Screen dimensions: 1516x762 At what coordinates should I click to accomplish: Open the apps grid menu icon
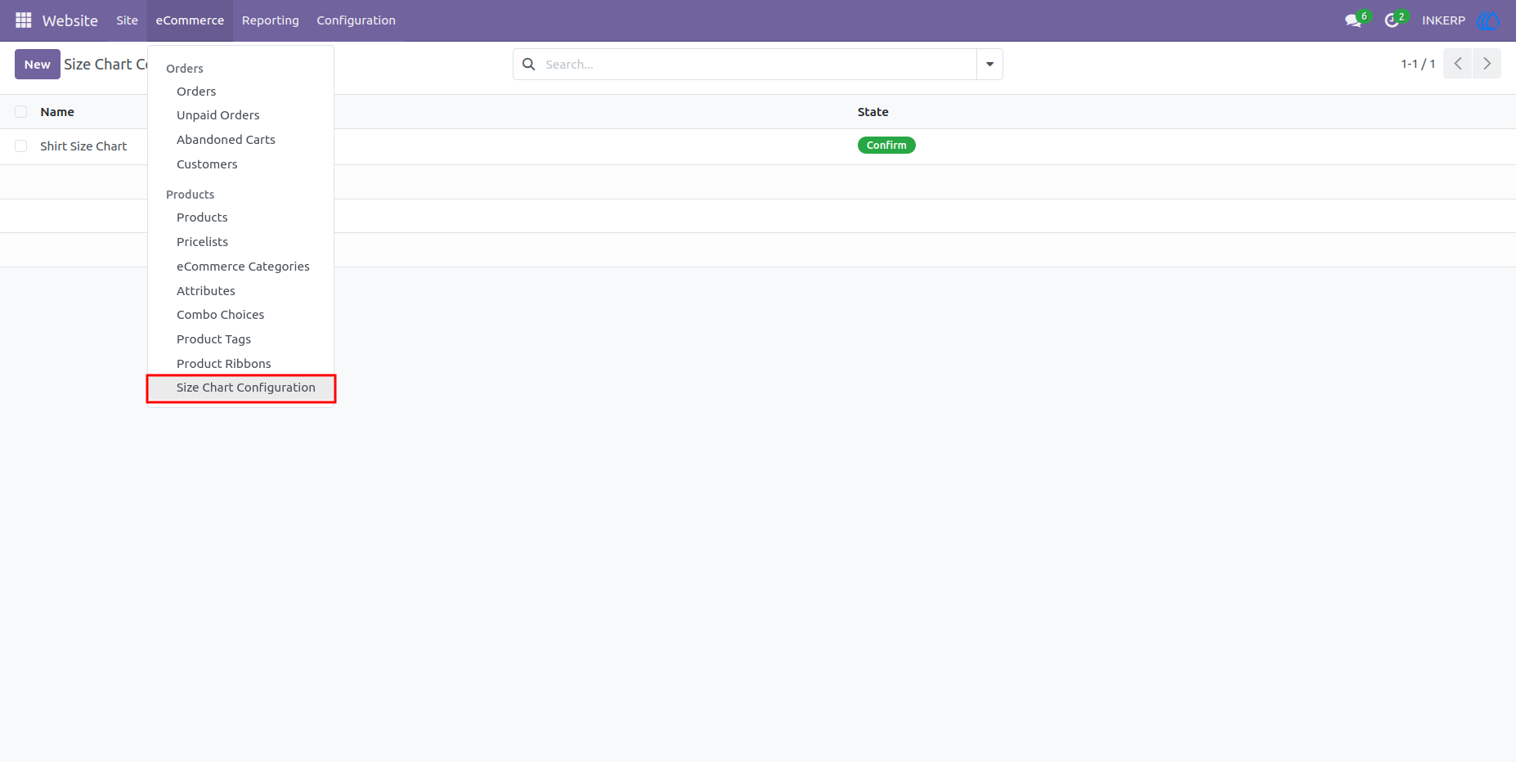tap(24, 20)
